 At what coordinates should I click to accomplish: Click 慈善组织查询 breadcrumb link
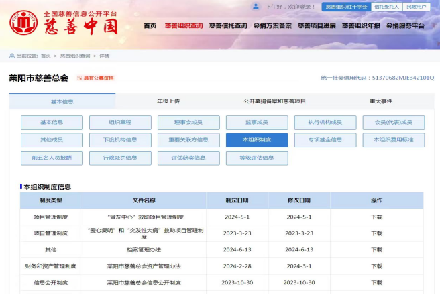coord(75,56)
